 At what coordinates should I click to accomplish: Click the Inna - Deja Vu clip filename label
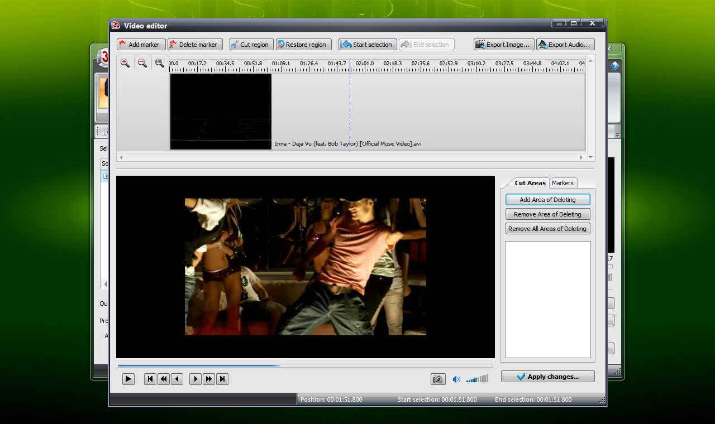pyautogui.click(x=348, y=144)
